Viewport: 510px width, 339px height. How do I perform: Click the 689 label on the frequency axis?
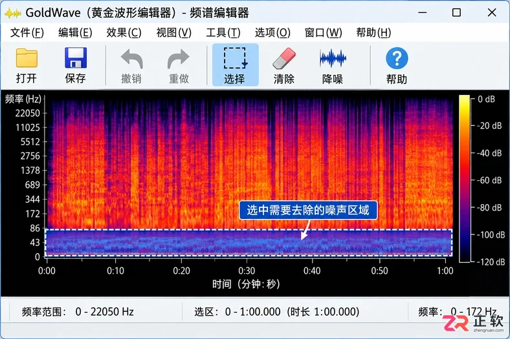tap(32, 185)
